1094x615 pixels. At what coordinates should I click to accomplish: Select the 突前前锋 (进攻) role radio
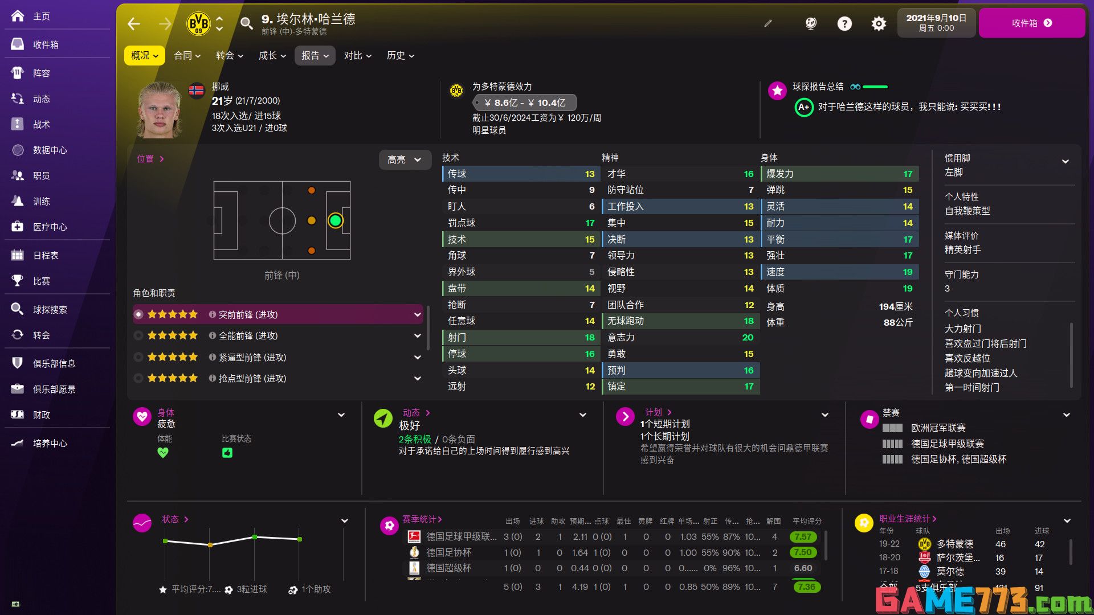(x=138, y=314)
